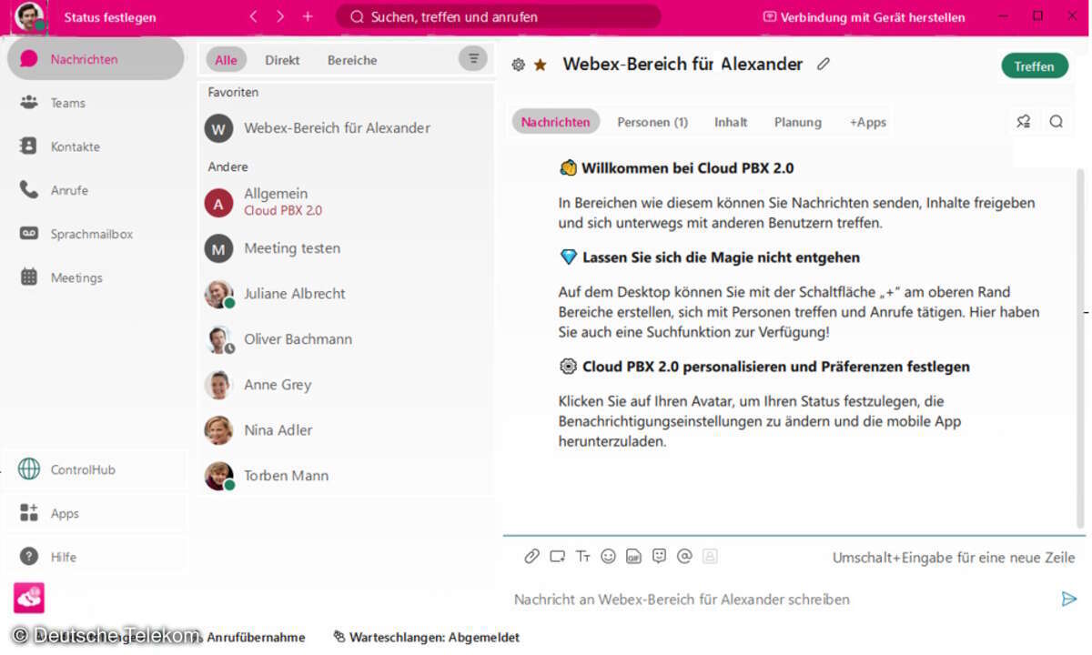Go back with the left arrow
This screenshot has width=1092, height=655.
(x=254, y=16)
